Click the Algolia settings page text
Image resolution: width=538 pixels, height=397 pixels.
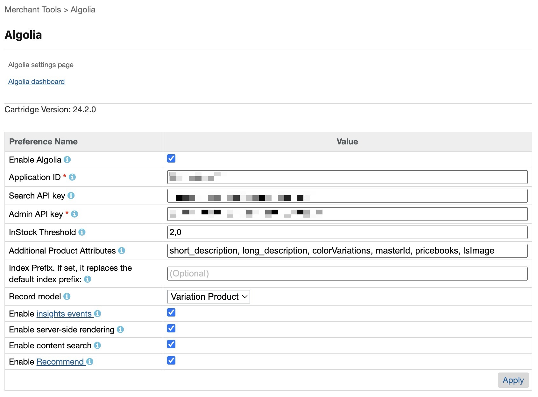tap(41, 65)
